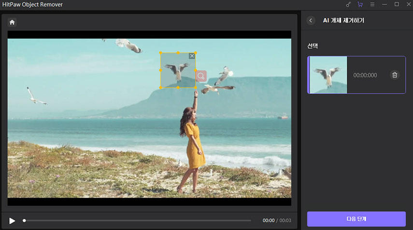Delete the selection with the trash icon
Screen dimensions: 413x230
[395, 75]
